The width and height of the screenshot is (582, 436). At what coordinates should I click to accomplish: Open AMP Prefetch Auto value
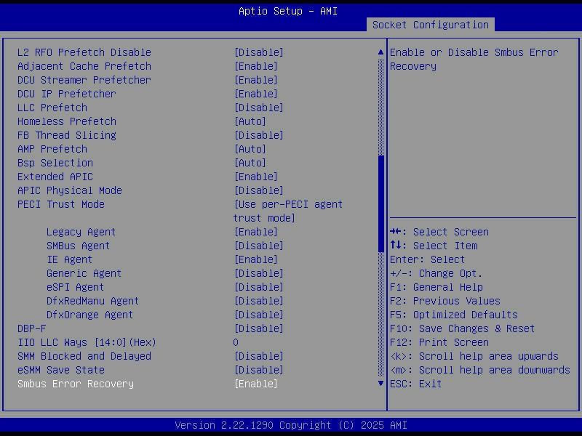(250, 149)
